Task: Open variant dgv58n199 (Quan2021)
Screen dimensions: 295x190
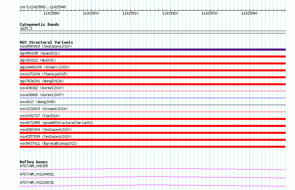Action: point(40,53)
